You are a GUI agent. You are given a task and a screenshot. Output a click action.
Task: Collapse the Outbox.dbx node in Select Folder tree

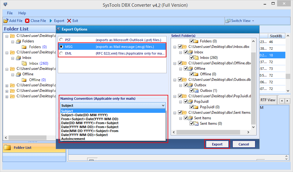[x=175, y=80]
